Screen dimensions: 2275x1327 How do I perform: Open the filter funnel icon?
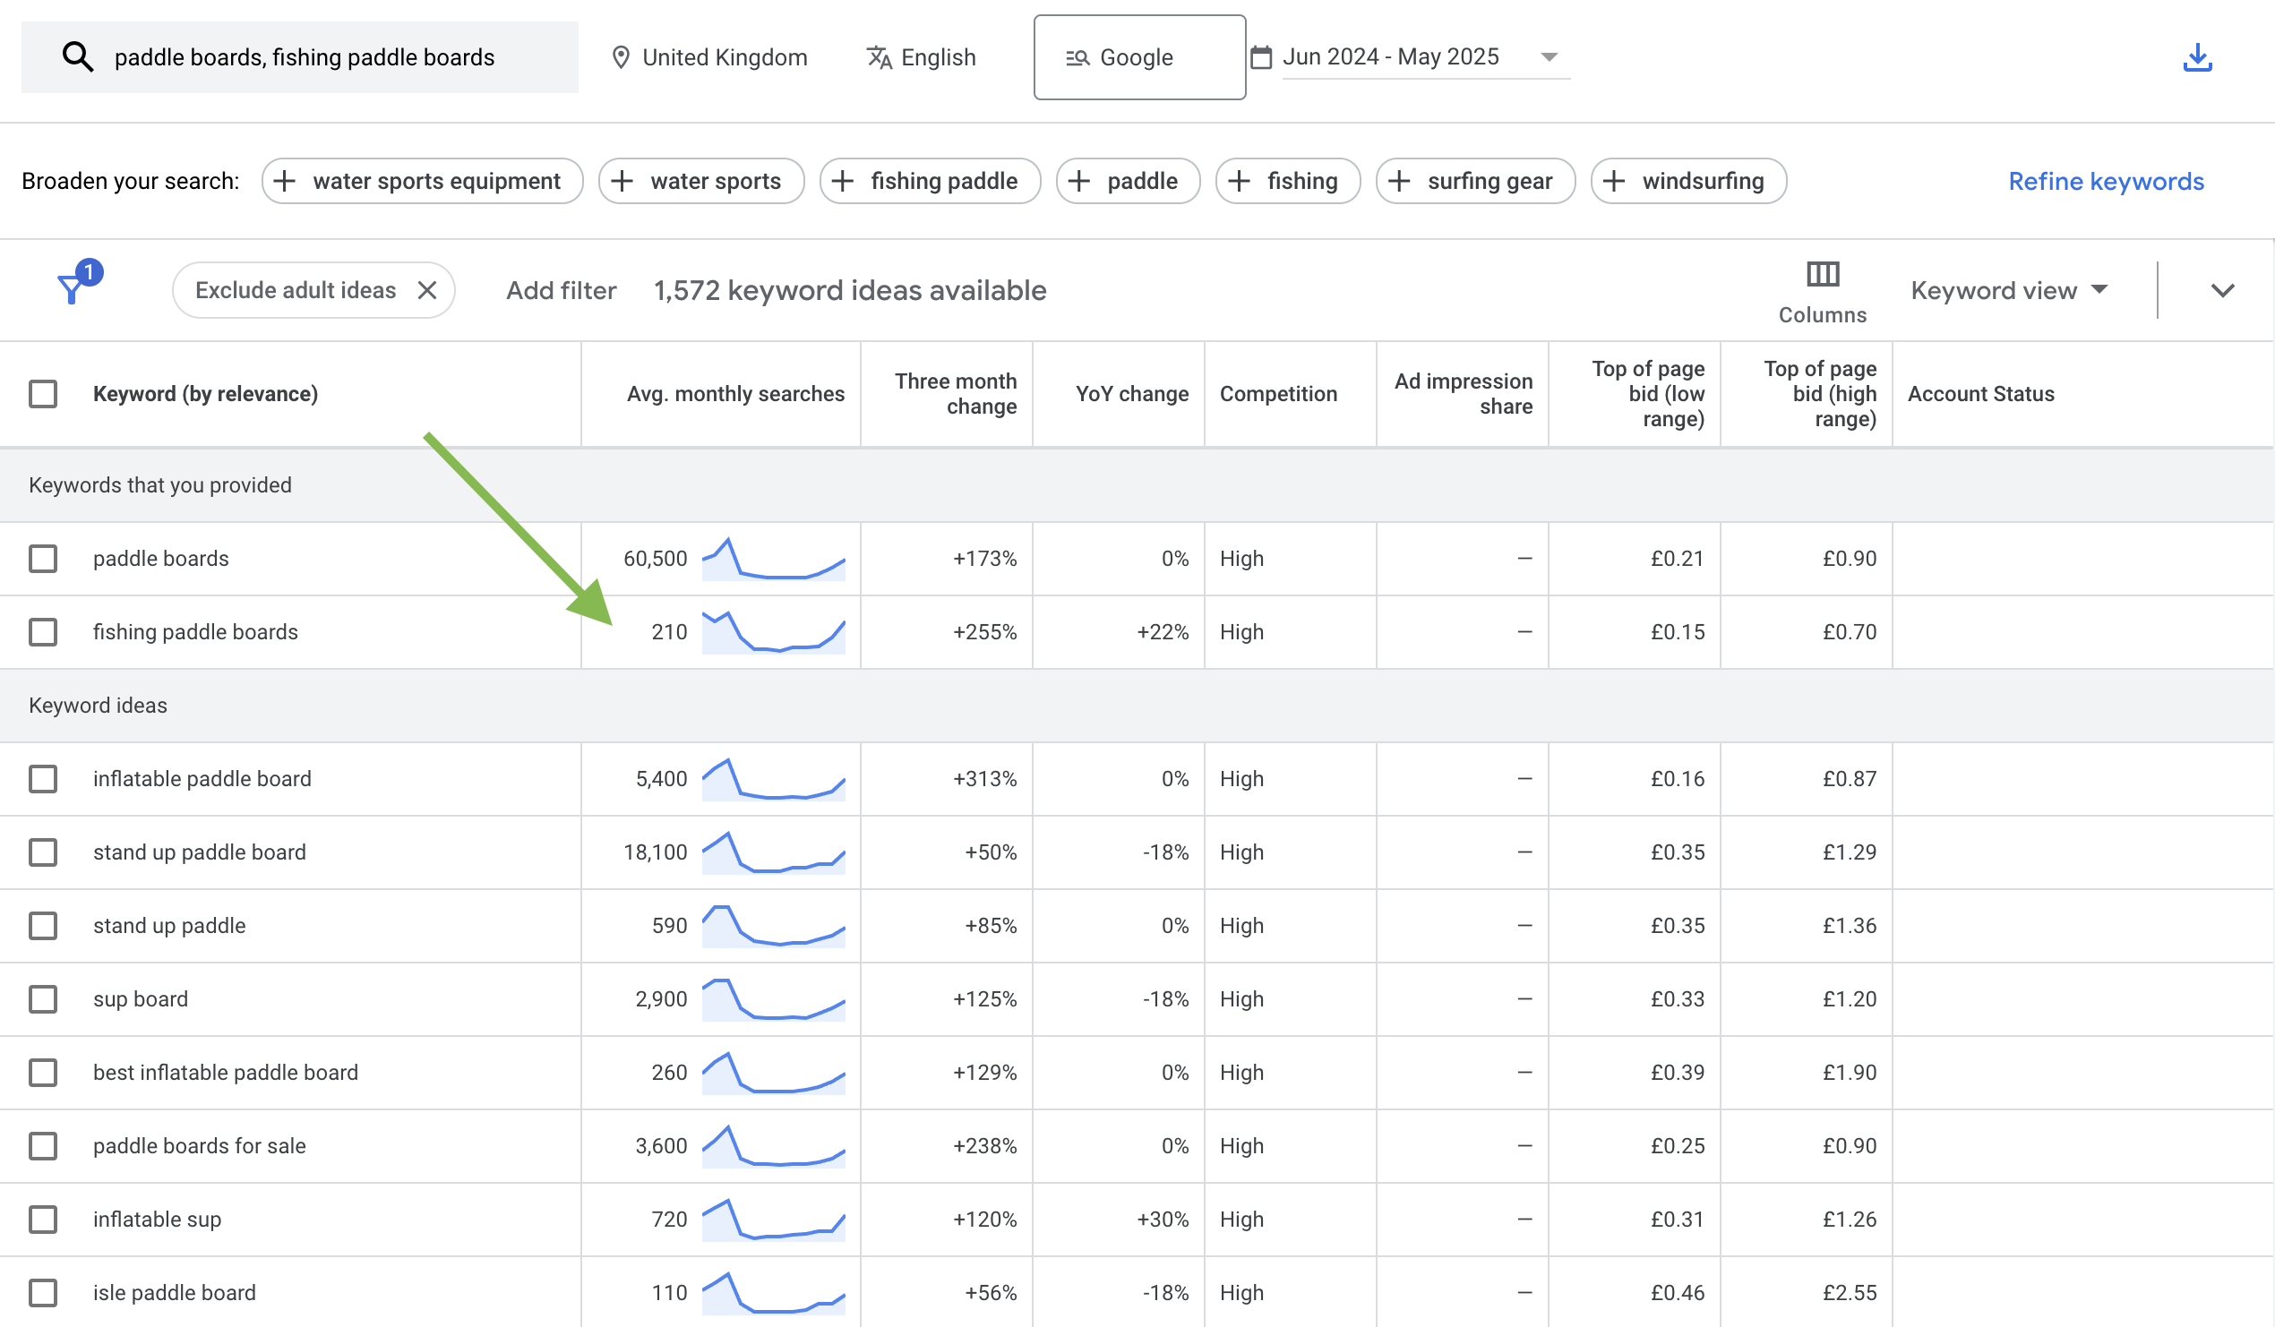point(72,289)
